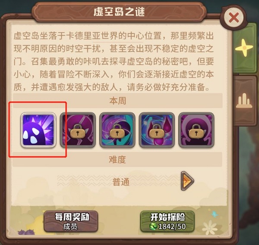The image size is (259, 245).
Task: Click the void island description text
Action: [114, 61]
